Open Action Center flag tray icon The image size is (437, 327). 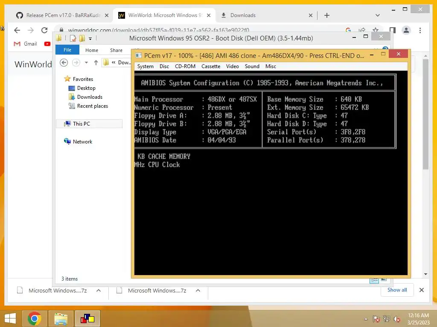376,319
